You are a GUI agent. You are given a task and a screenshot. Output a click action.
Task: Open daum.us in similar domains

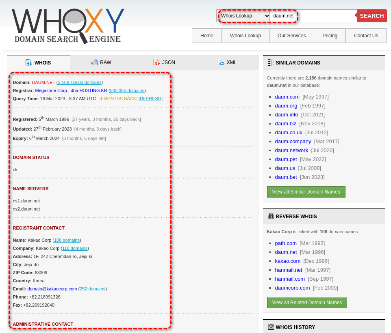pyautogui.click(x=285, y=168)
